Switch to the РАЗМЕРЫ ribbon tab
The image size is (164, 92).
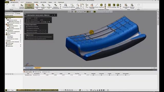point(36,2)
